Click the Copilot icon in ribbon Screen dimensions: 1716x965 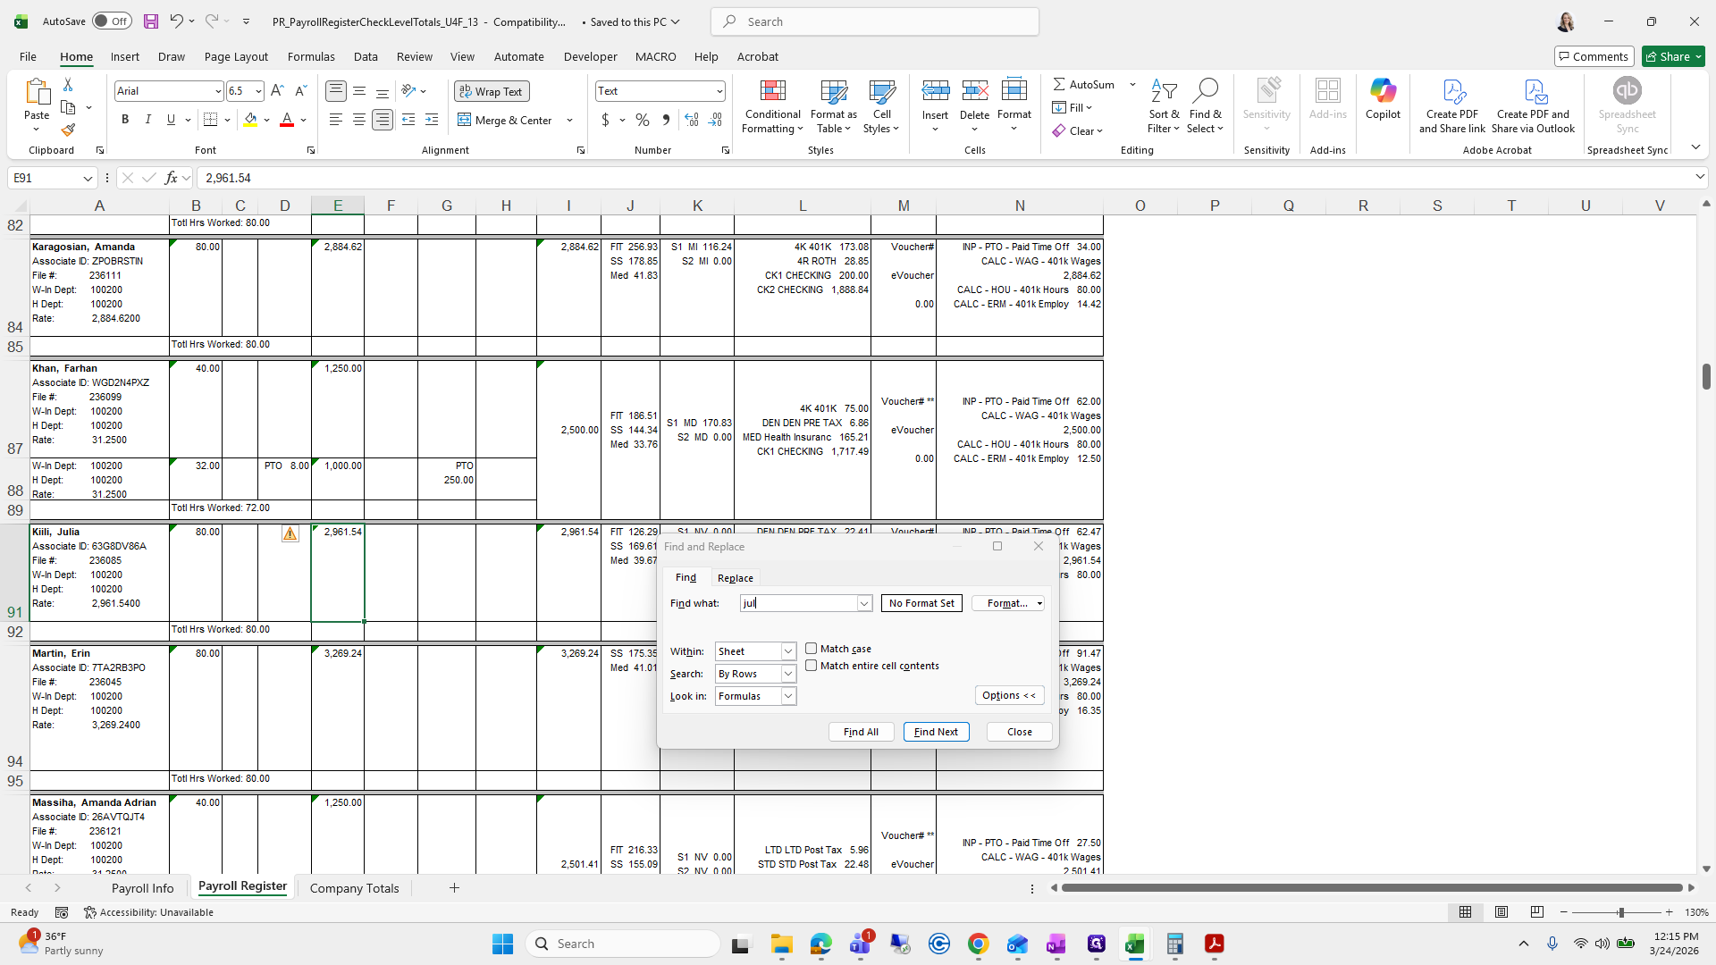pyautogui.click(x=1383, y=98)
